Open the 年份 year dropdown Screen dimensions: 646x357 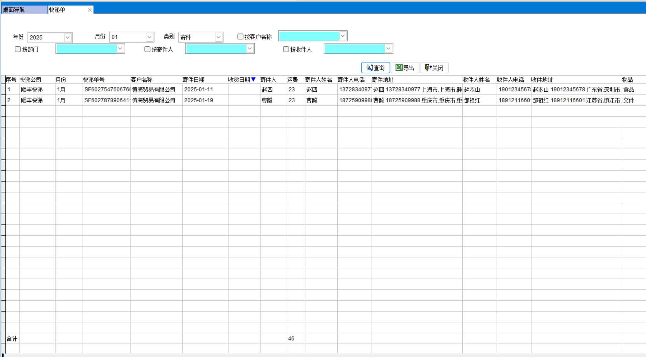68,37
